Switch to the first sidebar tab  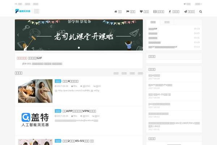[x=153, y=22]
